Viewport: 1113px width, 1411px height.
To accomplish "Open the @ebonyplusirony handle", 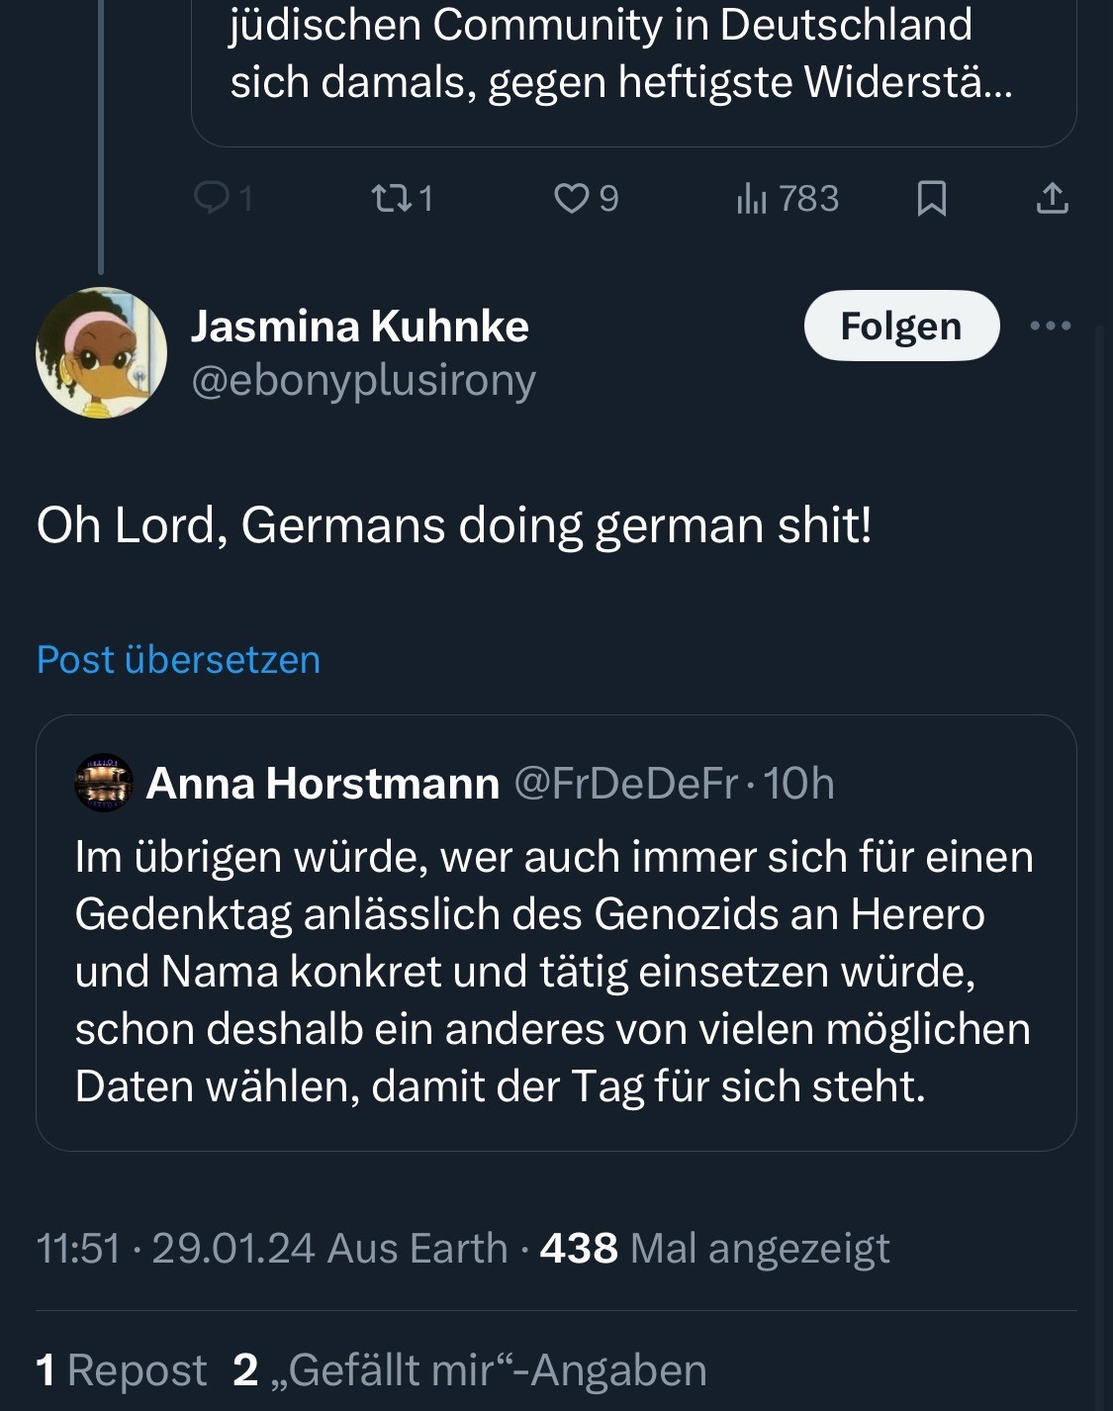I will (363, 380).
